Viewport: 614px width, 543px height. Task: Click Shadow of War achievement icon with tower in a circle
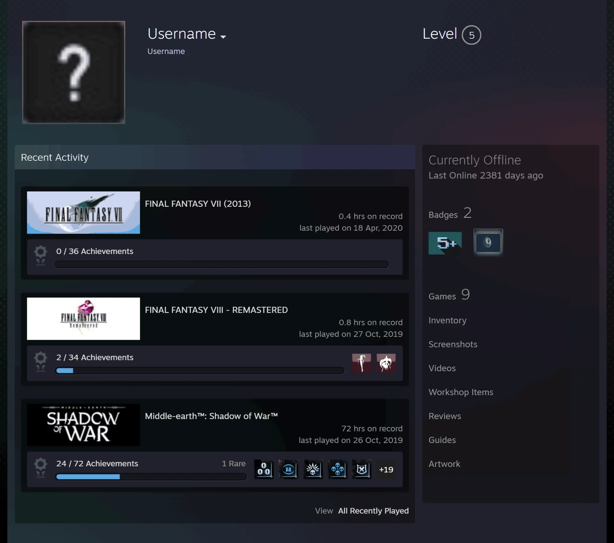click(288, 469)
